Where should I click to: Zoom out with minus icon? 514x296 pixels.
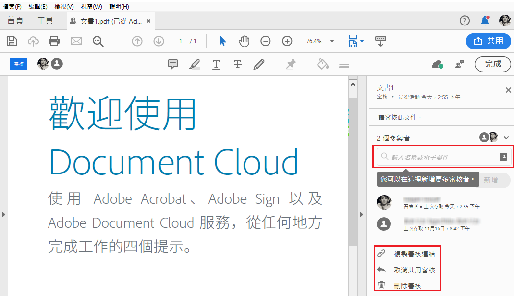266,41
